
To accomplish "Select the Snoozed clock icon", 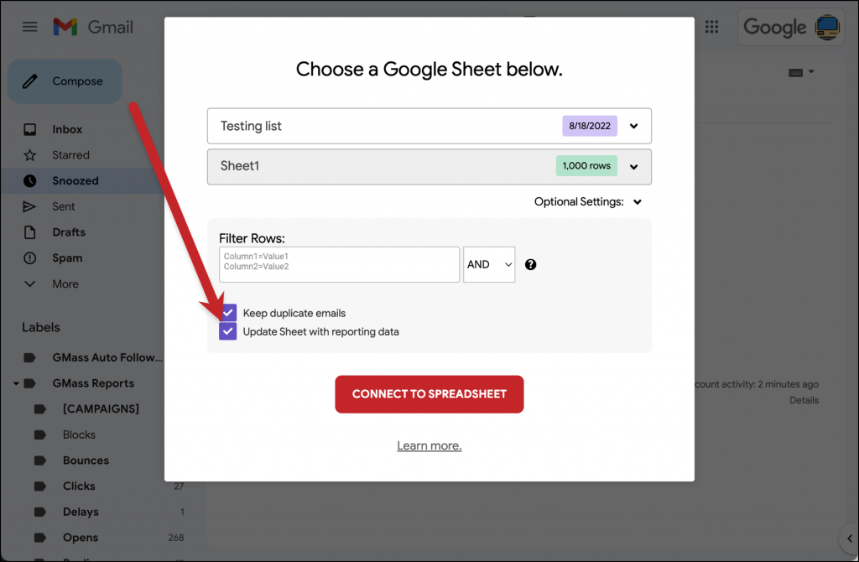I will [32, 180].
